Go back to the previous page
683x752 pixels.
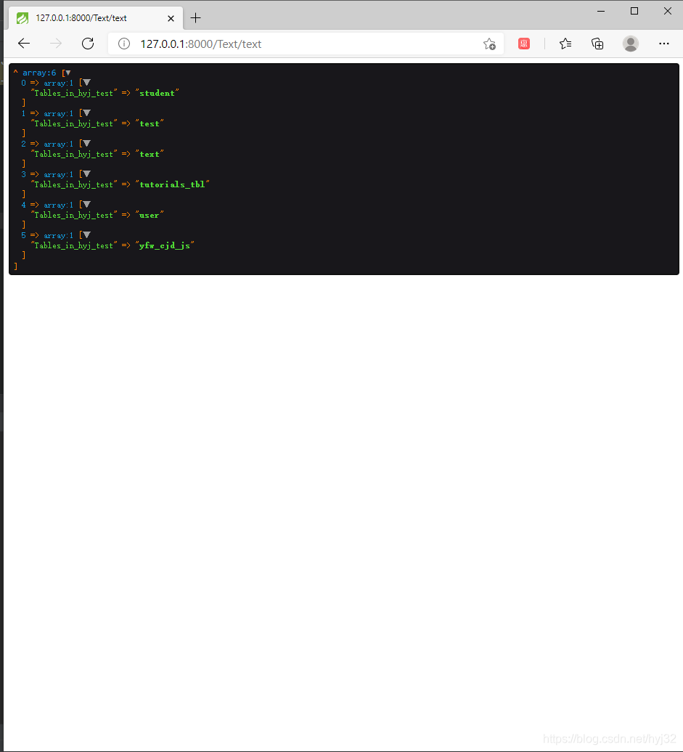pos(23,44)
